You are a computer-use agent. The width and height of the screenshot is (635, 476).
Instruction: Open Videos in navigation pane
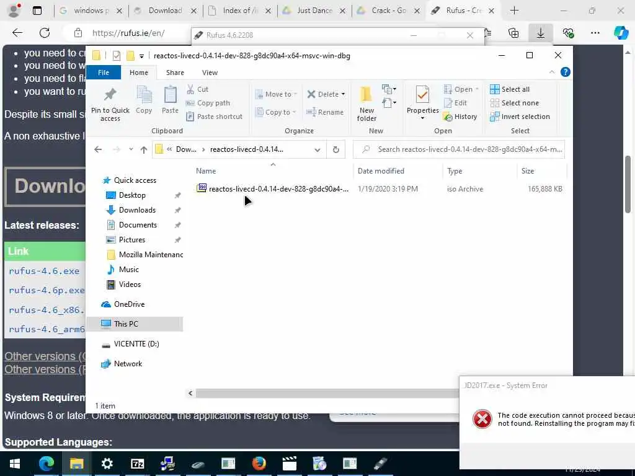(x=129, y=284)
